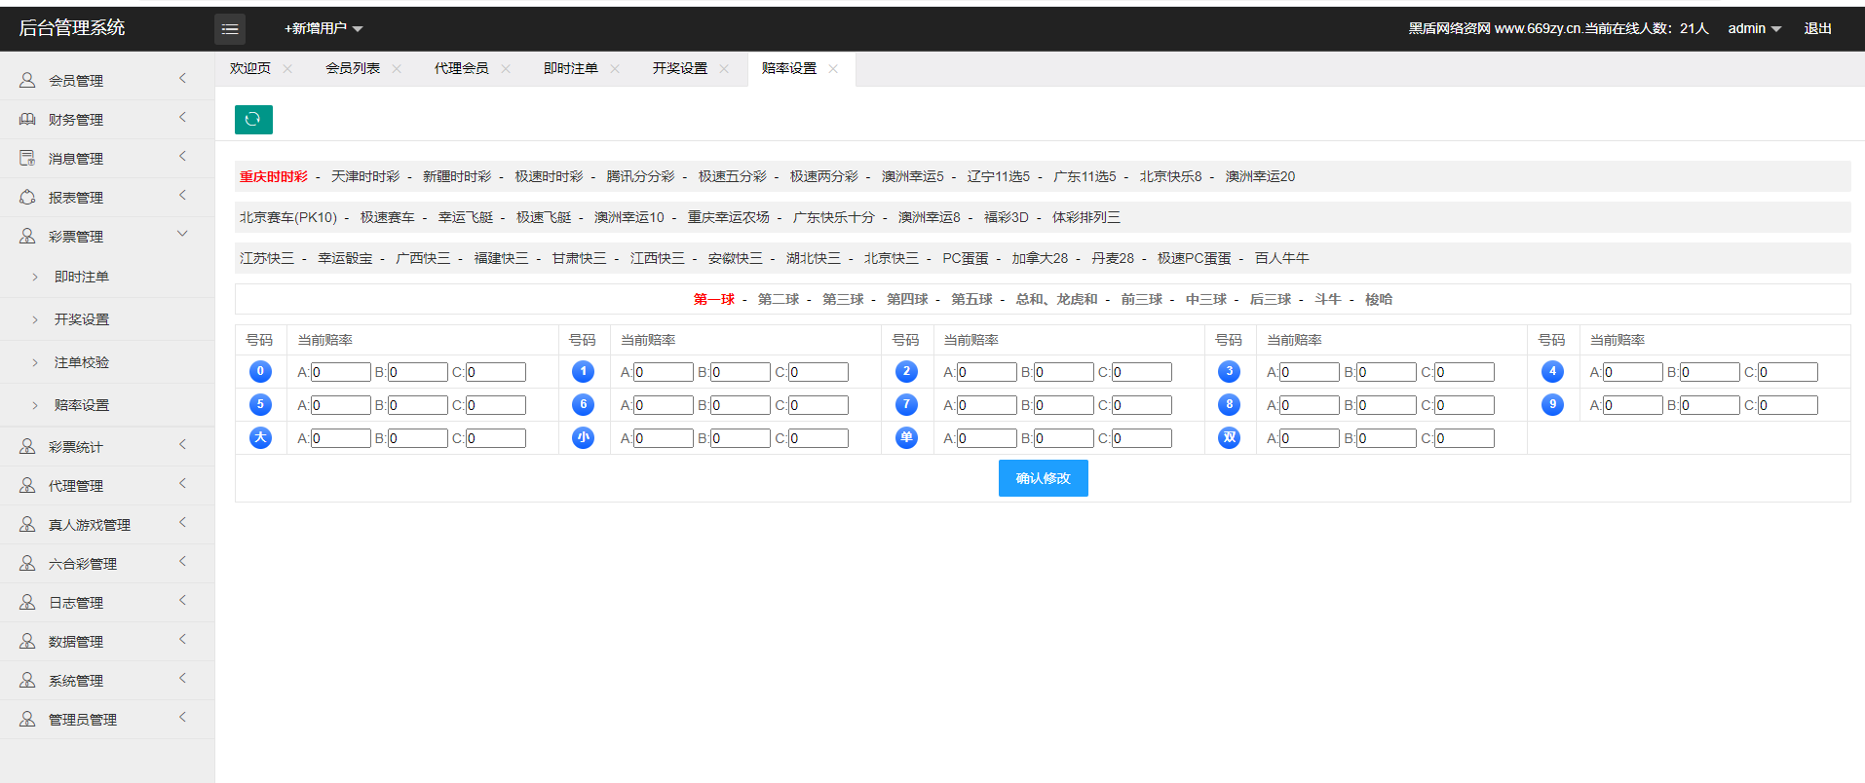
Task: Open 注单校验 in the sidebar submenu
Action: click(82, 362)
